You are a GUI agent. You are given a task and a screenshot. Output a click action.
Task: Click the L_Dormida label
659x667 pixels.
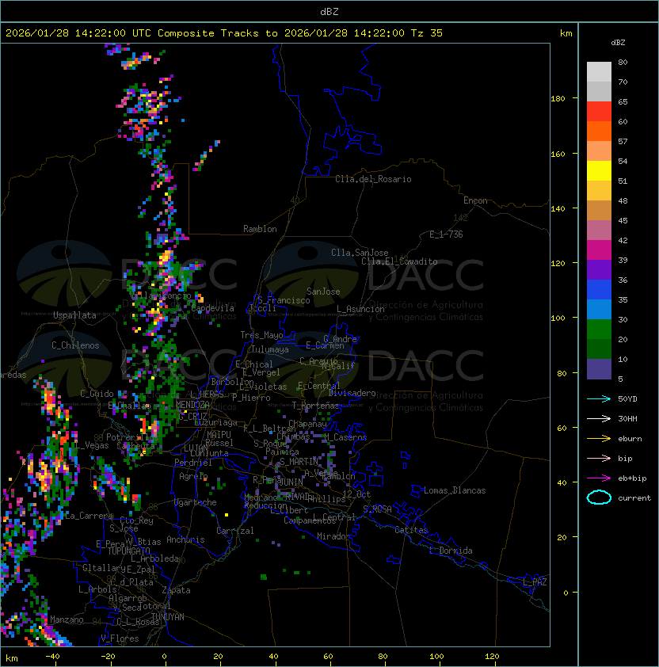click(451, 551)
